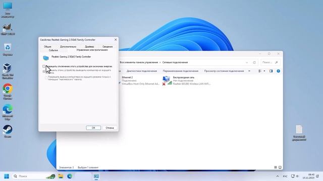Confirm the properties dialog with OK
The height and width of the screenshot is (181, 323).
pyautogui.click(x=93, y=128)
